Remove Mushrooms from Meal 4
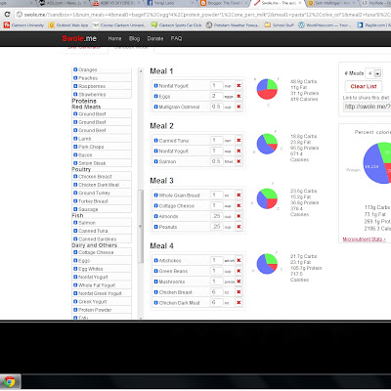 pyautogui.click(x=239, y=282)
